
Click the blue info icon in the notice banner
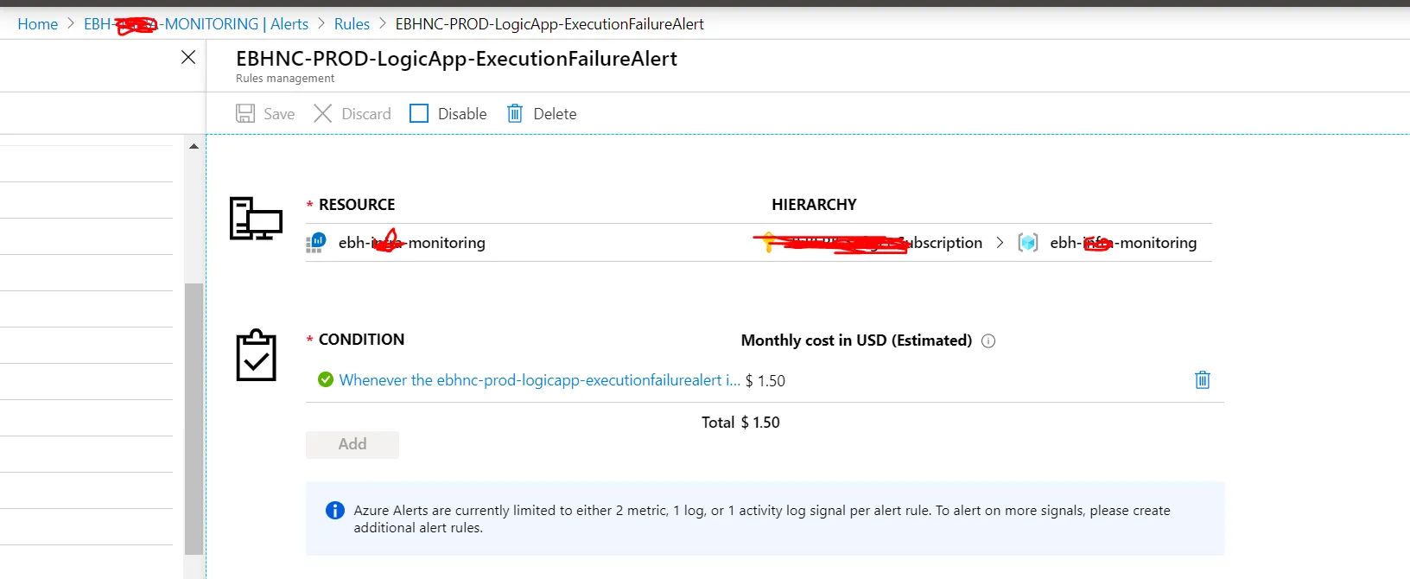pyautogui.click(x=335, y=511)
